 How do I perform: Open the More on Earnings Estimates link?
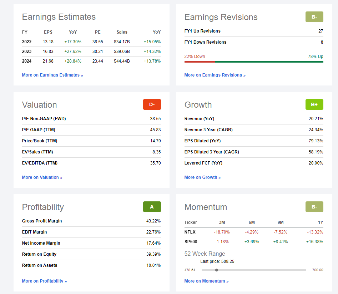(52, 75)
